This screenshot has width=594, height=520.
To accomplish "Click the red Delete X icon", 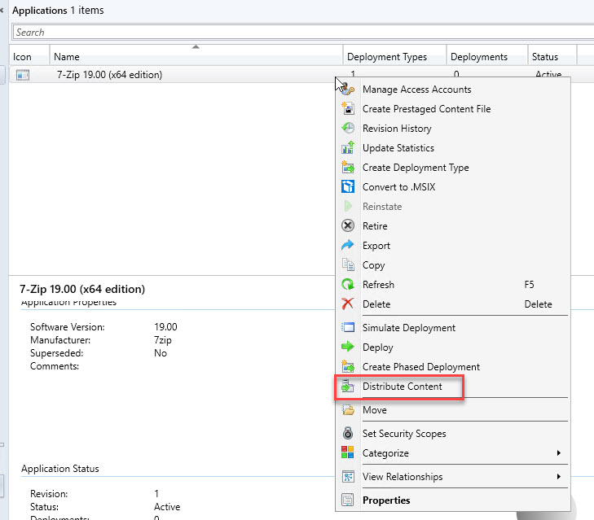I will pos(348,304).
